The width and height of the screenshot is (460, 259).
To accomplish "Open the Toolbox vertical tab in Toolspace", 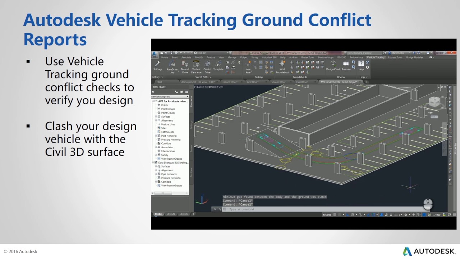I will tap(191, 172).
